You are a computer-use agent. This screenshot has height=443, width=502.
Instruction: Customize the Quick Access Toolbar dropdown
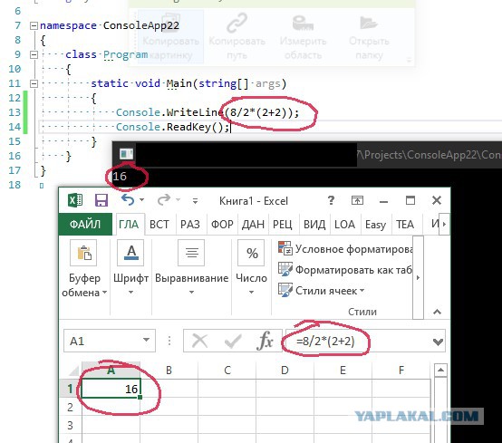195,201
